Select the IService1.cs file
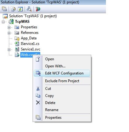Screen dimensions: 129x132 (30, 44)
